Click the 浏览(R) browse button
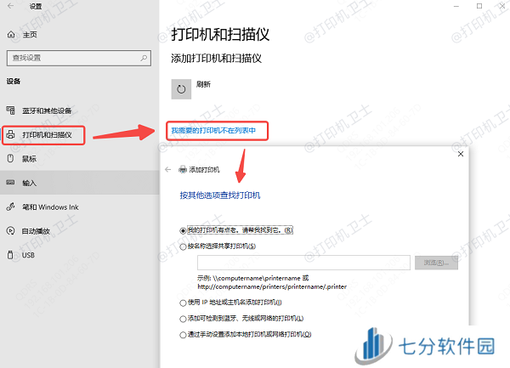The height and width of the screenshot is (368, 510). click(436, 263)
